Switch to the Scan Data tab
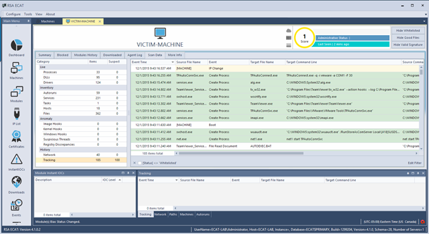Image resolution: width=429 pixels, height=234 pixels. pyautogui.click(x=155, y=55)
